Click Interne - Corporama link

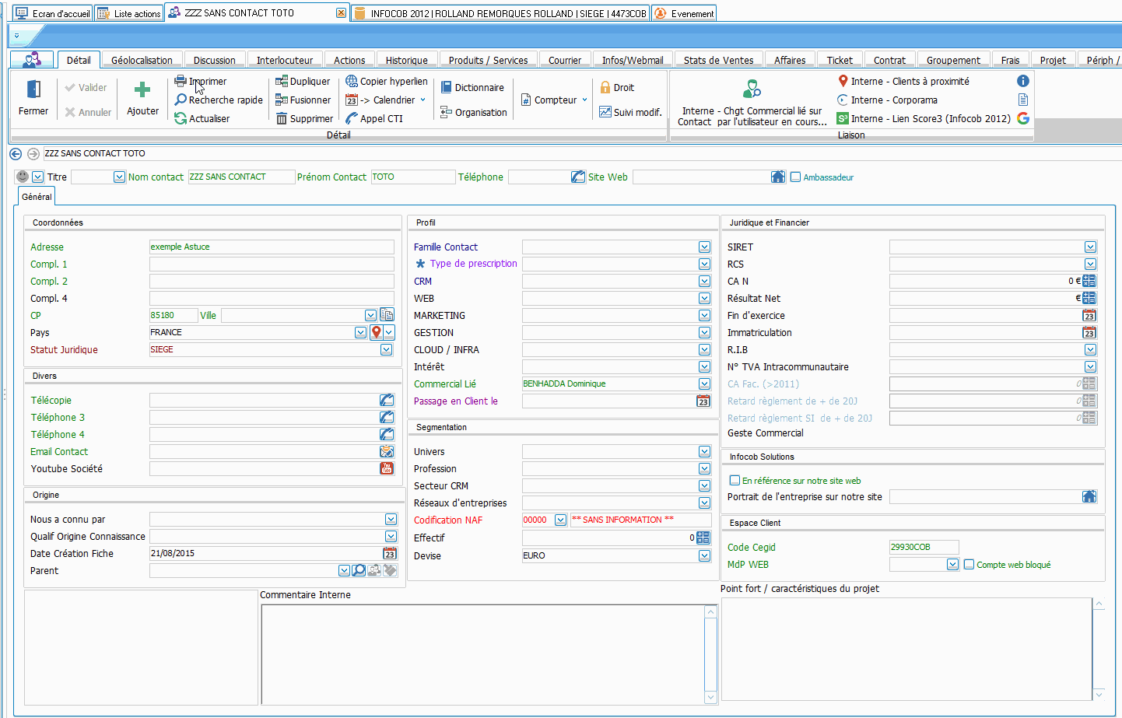[x=893, y=100]
